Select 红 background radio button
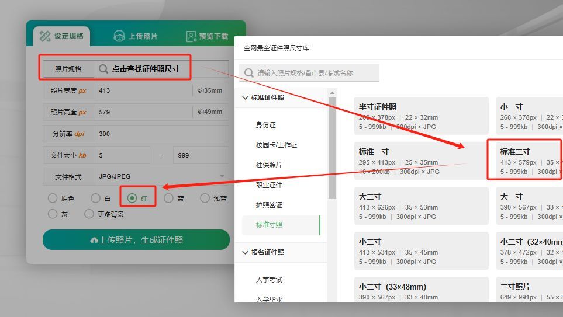Viewport: 563px width, 317px height. pyautogui.click(x=132, y=198)
